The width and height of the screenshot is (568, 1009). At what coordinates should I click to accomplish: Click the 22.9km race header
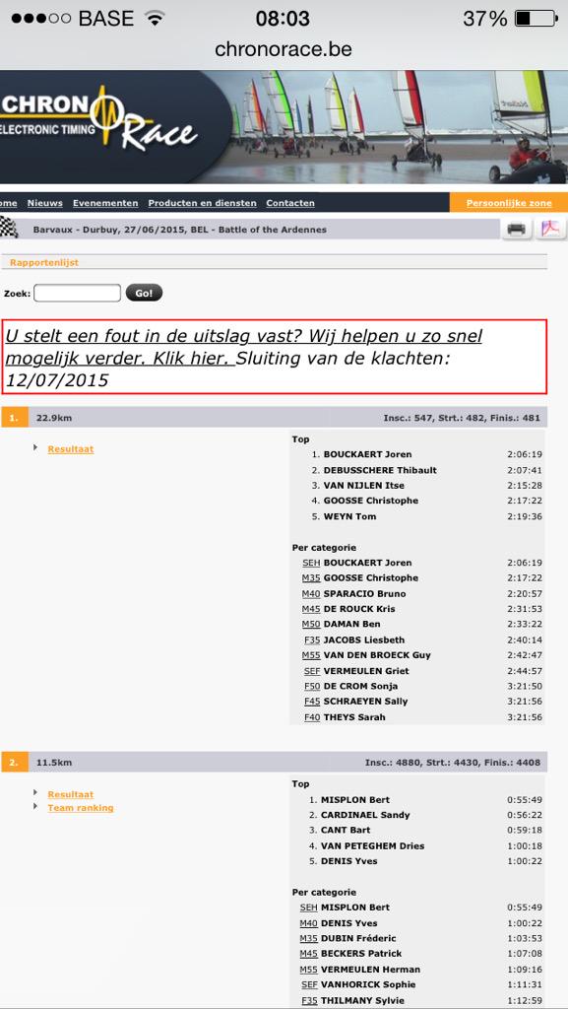[274, 418]
